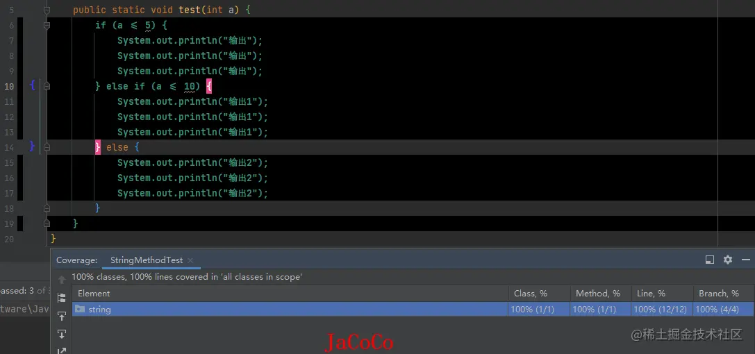Viewport: 755px width, 354px height.
Task: Click the restore layout square icon
Action: click(x=709, y=260)
